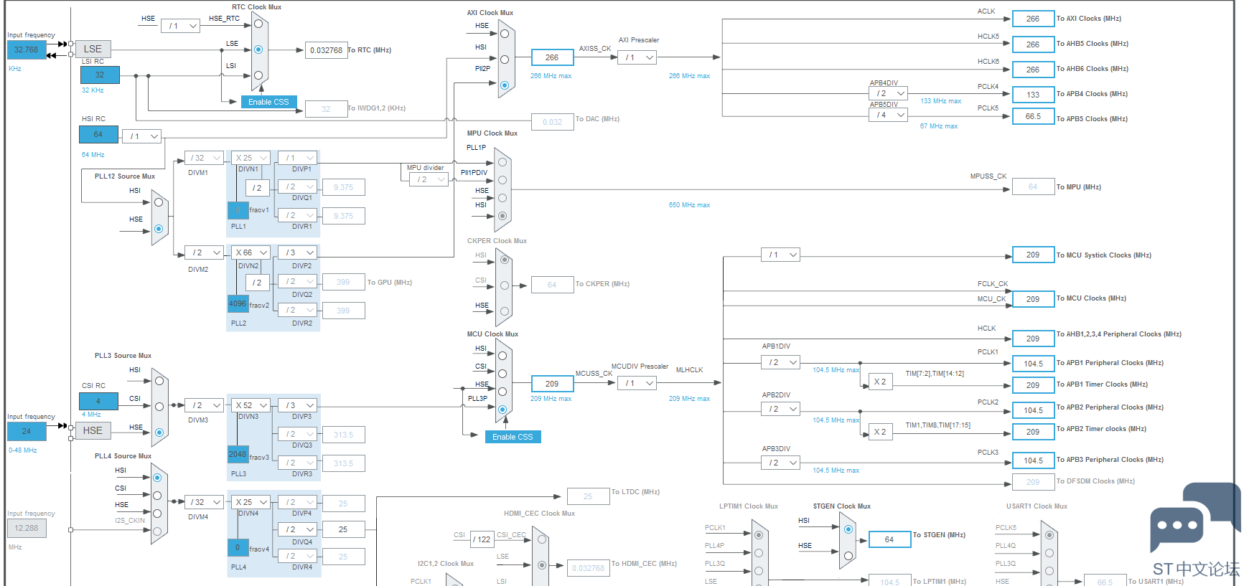Select CSI_CEC in the HDMI_CEC Clock Mux
This screenshot has height=586, width=1249.
pyautogui.click(x=542, y=539)
